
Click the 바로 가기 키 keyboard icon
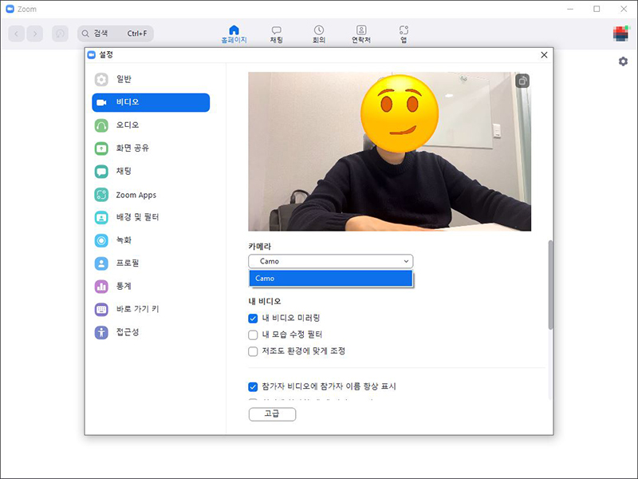pyautogui.click(x=101, y=310)
